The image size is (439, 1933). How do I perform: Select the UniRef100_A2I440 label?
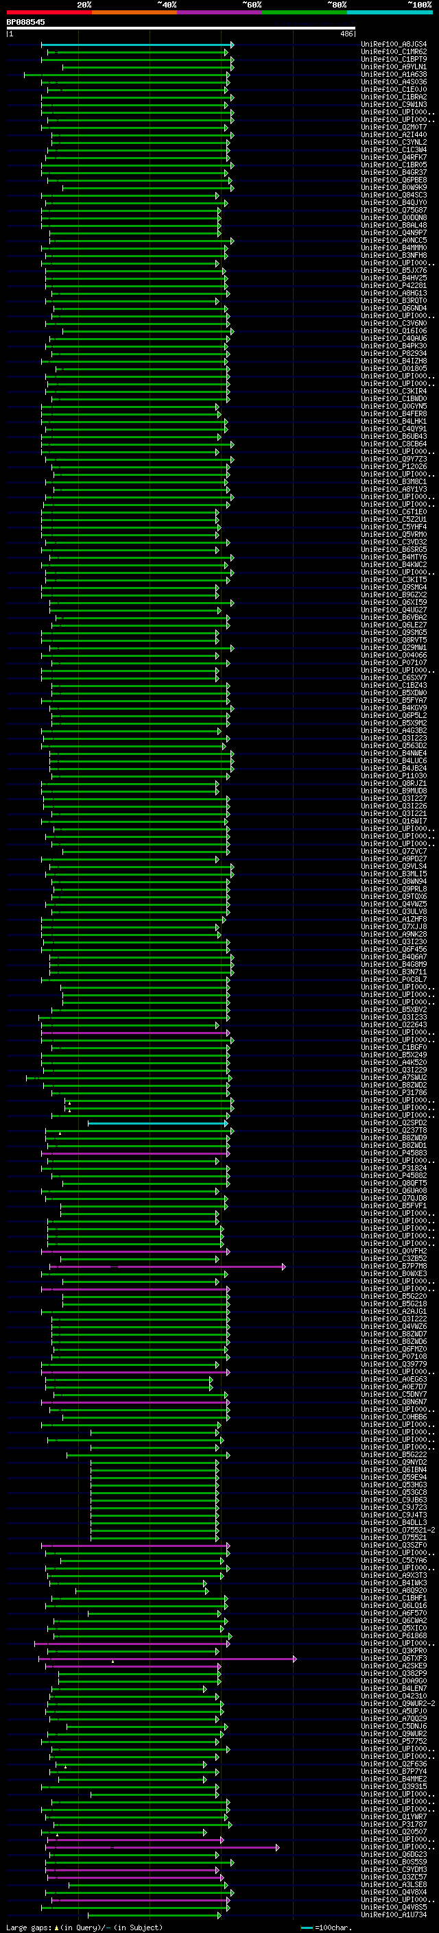point(393,135)
